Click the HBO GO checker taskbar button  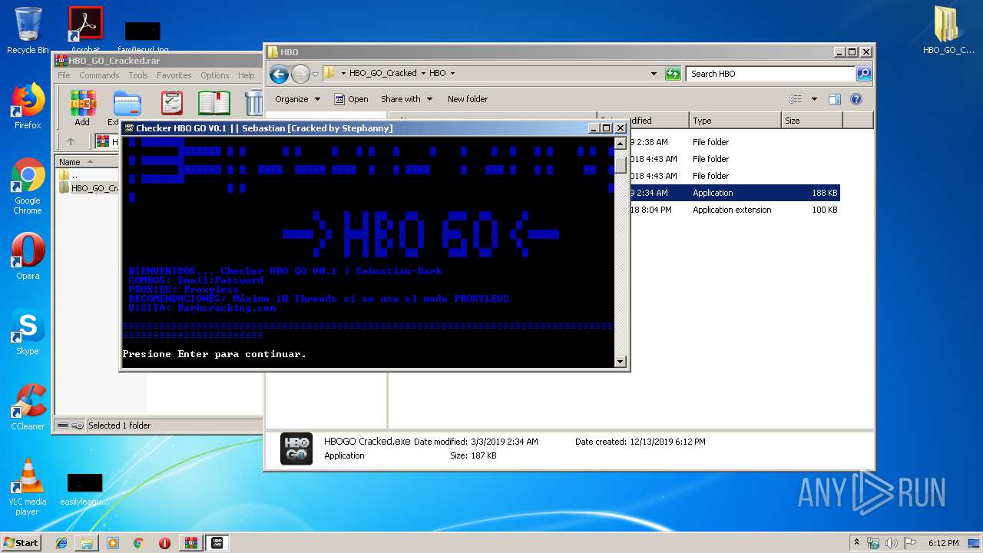point(217,543)
